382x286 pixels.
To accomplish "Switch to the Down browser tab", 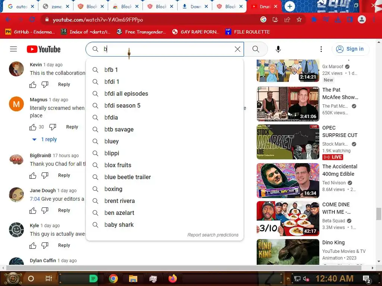I will [195, 7].
